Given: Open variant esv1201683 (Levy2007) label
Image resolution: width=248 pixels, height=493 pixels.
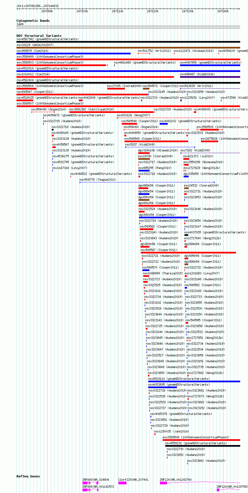Looking at the screenshot, I should click(x=202, y=273).
